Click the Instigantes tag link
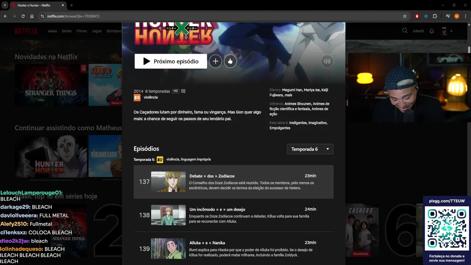471x265 pixels. coord(298,123)
